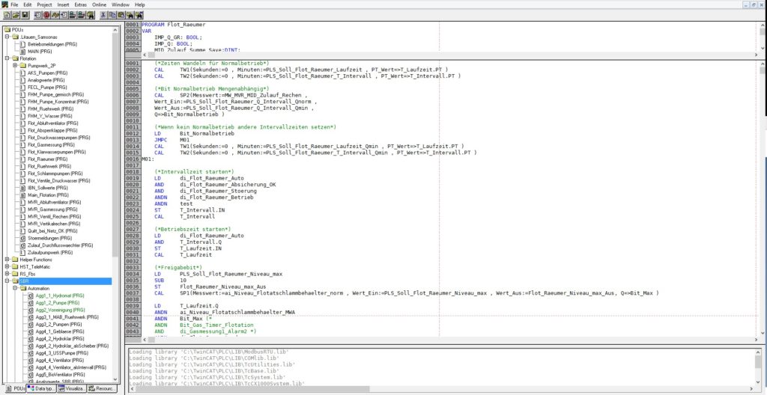The image size is (767, 395).
Task: Collapse the SBR folder
Action: click(x=7, y=281)
